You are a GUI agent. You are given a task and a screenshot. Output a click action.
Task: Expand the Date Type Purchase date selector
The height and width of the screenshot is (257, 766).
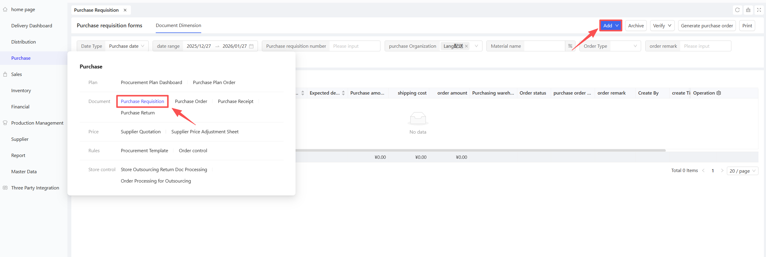click(x=126, y=46)
